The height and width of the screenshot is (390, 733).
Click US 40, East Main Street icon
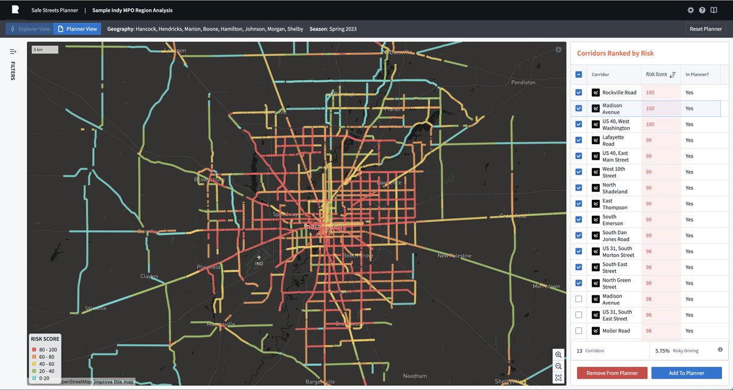pos(596,156)
